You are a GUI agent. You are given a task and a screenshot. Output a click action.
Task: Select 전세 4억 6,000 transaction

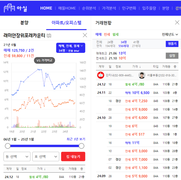137,118
